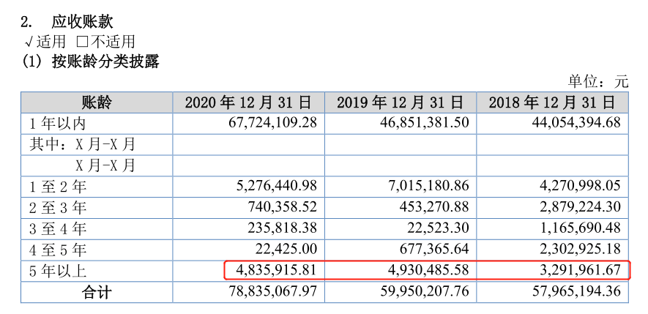Select the 账龄 column header
Viewport: 648px width, 314px height.
coord(97,102)
